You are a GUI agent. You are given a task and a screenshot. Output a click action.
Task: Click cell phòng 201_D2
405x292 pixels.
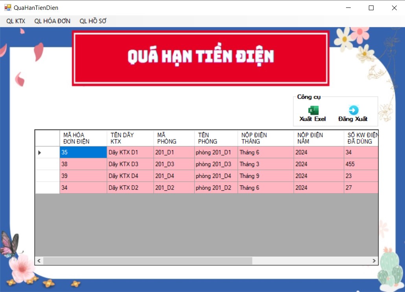point(216,188)
